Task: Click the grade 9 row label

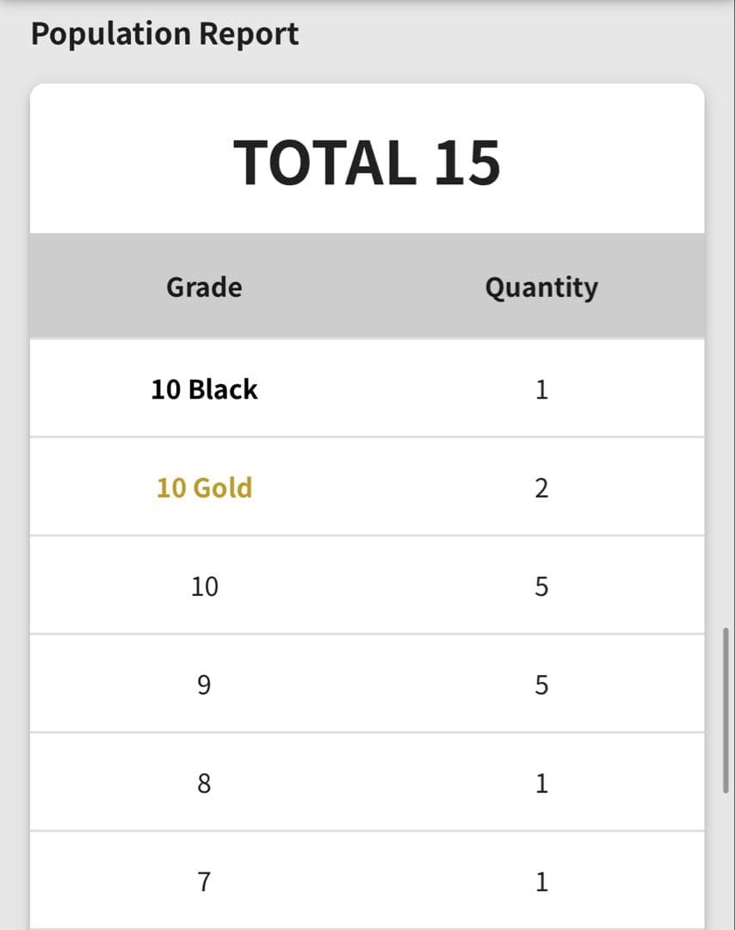Action: pos(204,685)
